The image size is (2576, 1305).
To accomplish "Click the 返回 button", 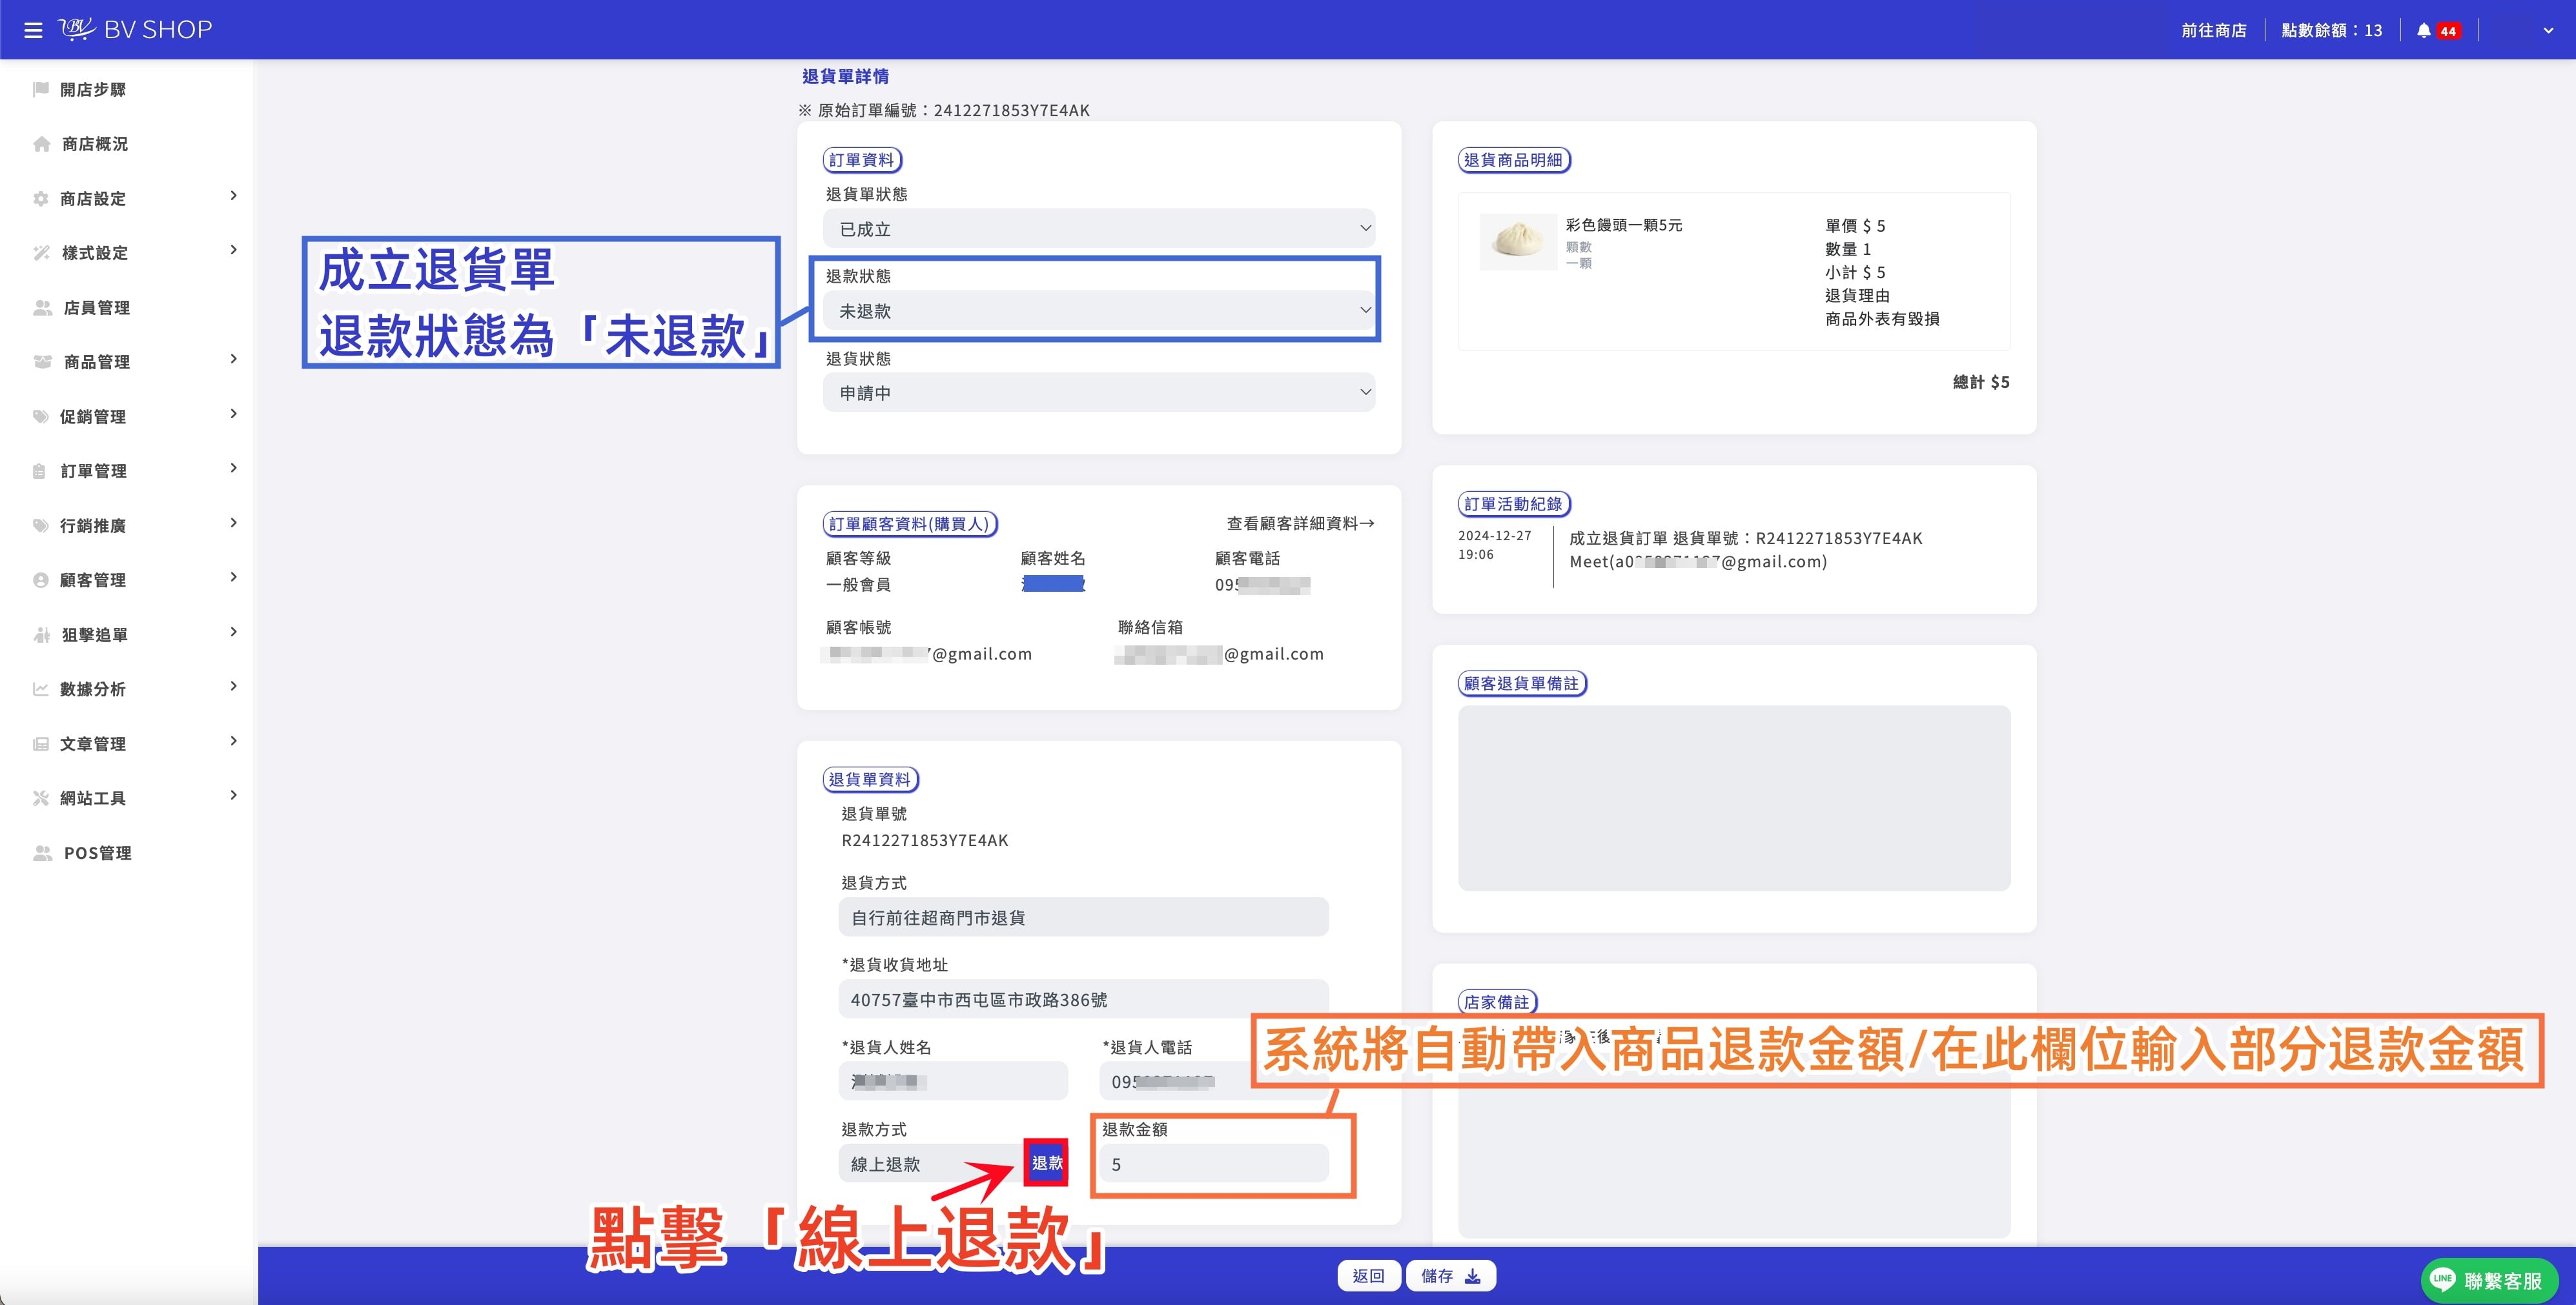I will [1368, 1276].
